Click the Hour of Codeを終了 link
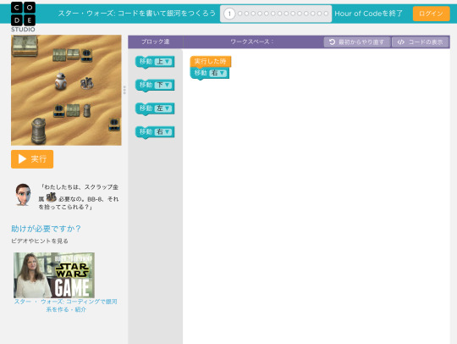 tap(368, 14)
